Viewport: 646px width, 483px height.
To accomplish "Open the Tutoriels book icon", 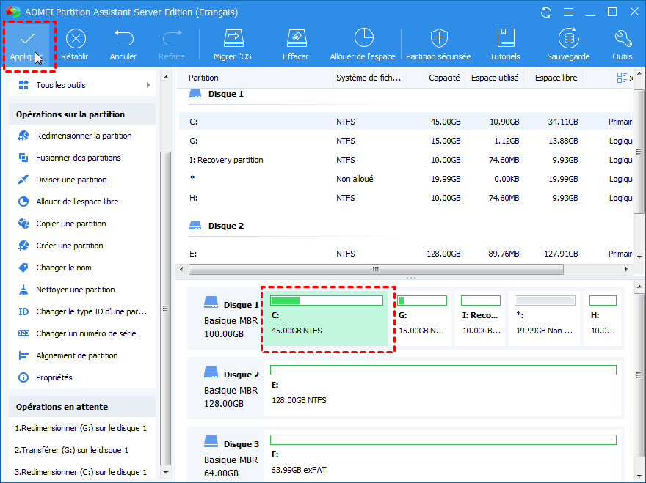I will 505,39.
